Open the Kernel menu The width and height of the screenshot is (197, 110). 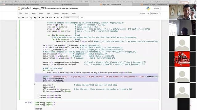(56, 13)
